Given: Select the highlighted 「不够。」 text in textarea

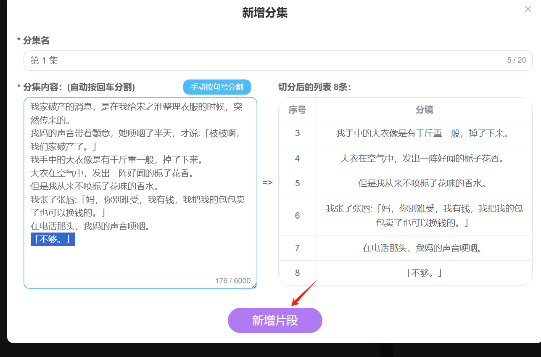Looking at the screenshot, I should click(x=52, y=239).
